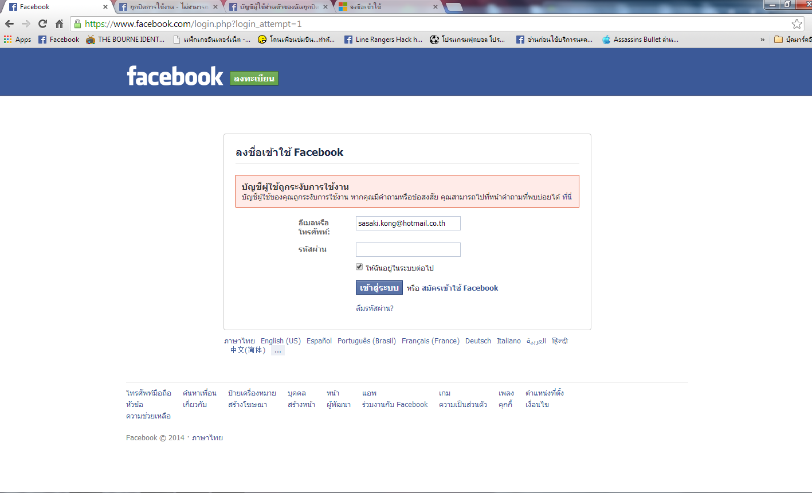Open the เพลง footer link
The width and height of the screenshot is (812, 493).
pos(506,393)
